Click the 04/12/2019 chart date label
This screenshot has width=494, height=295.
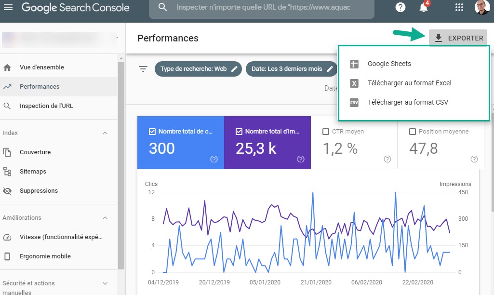pyautogui.click(x=163, y=282)
